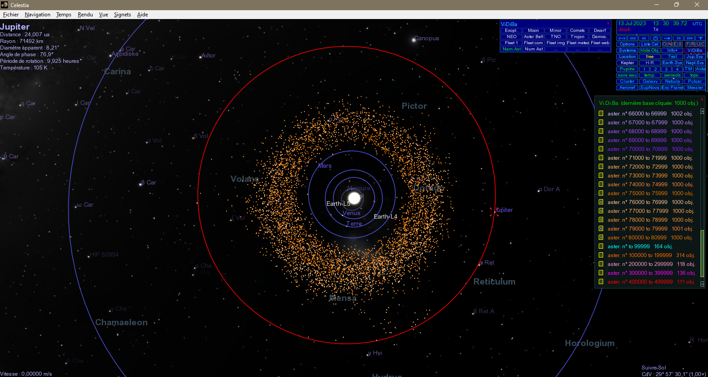
Task: Click the Aster Belt button in ViDiBa
Action: pyautogui.click(x=533, y=37)
